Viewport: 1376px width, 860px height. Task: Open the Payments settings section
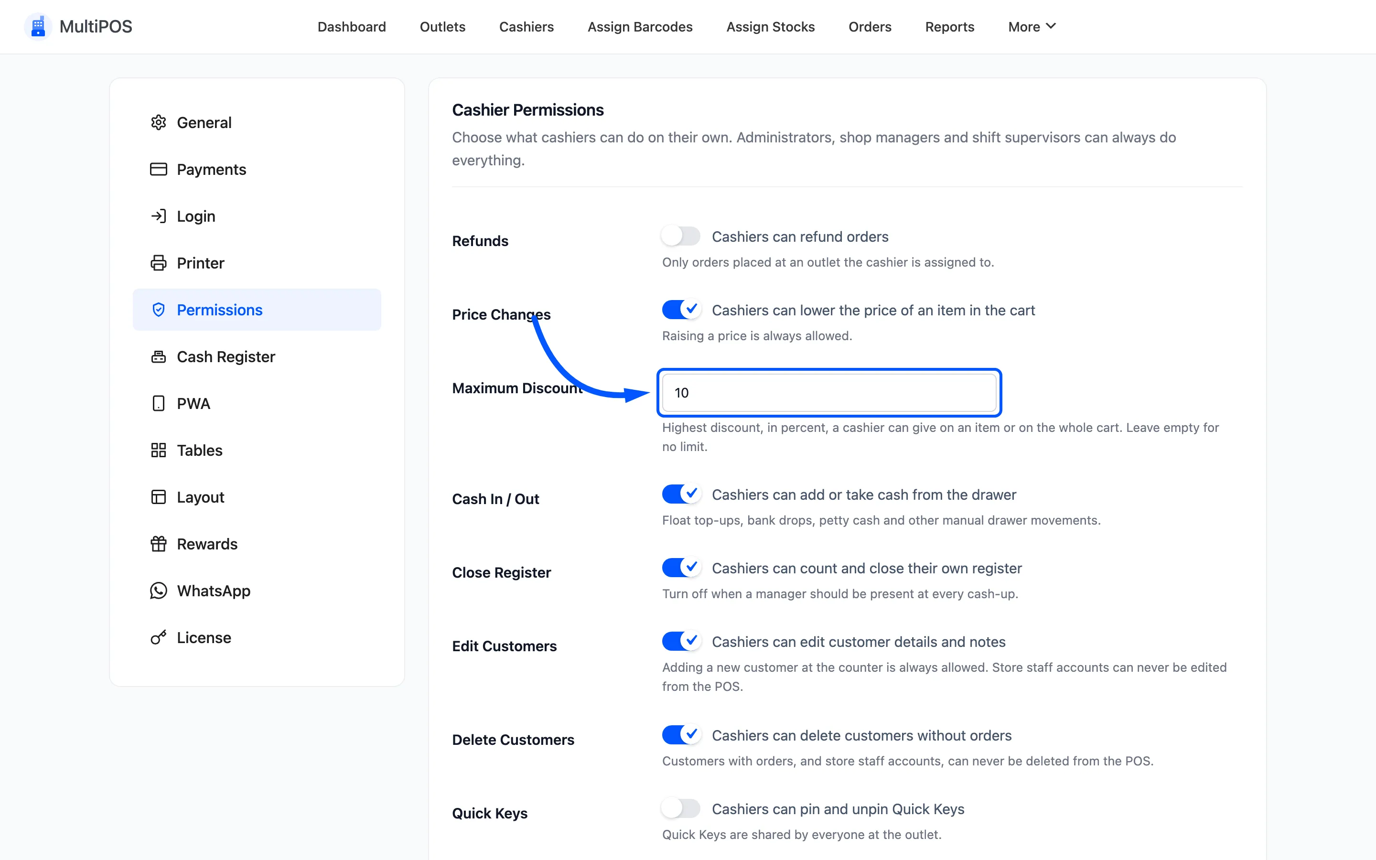pyautogui.click(x=257, y=170)
